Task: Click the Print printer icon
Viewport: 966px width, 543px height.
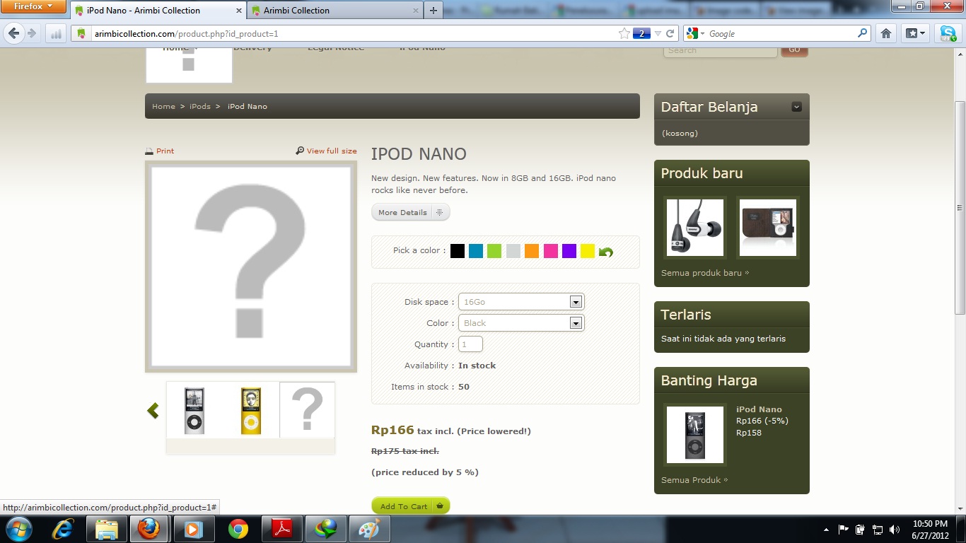Action: click(149, 151)
